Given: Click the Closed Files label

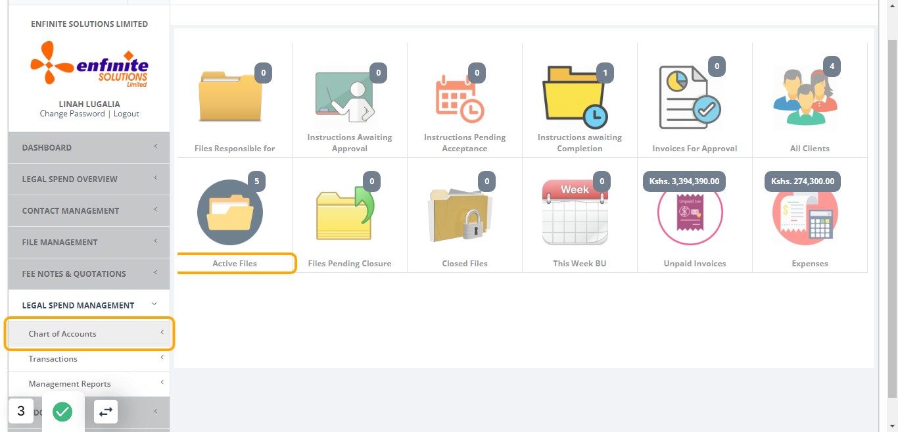Looking at the screenshot, I should pos(465,264).
